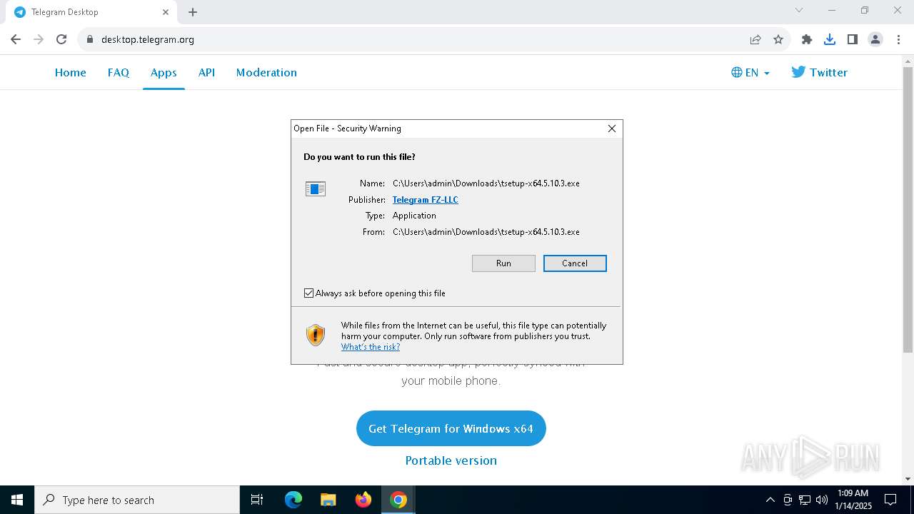Select Chrome taskbar icon

tap(398, 500)
